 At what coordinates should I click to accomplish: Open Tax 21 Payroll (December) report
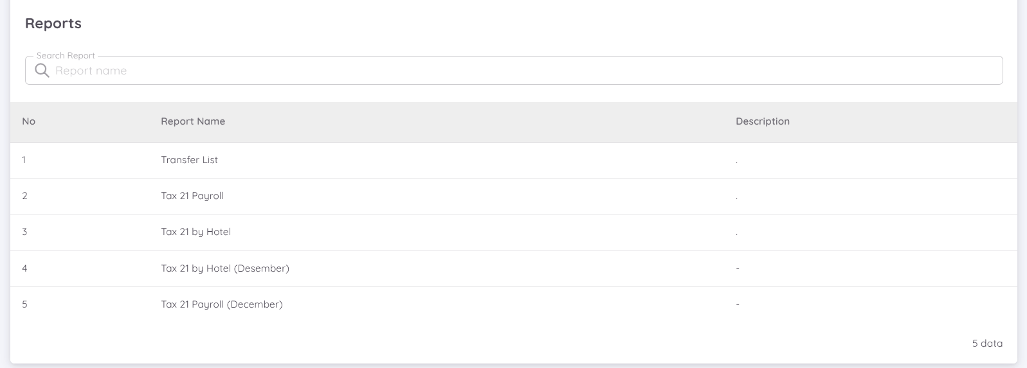coord(222,304)
